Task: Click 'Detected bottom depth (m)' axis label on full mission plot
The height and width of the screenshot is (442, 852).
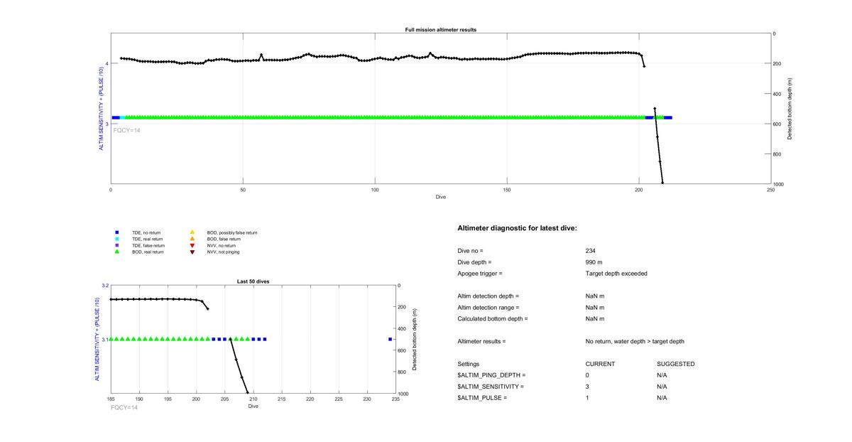Action: coord(790,109)
